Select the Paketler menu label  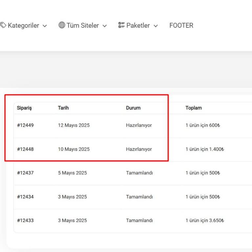point(138,26)
